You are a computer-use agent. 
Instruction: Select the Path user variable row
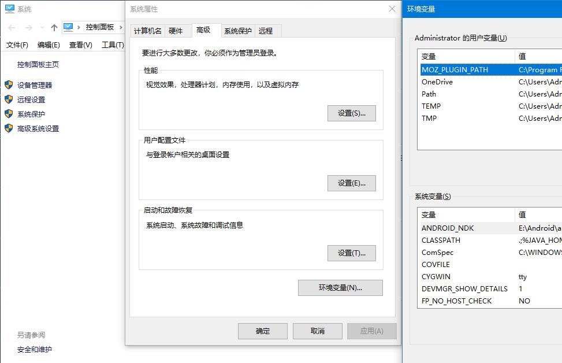click(x=429, y=94)
